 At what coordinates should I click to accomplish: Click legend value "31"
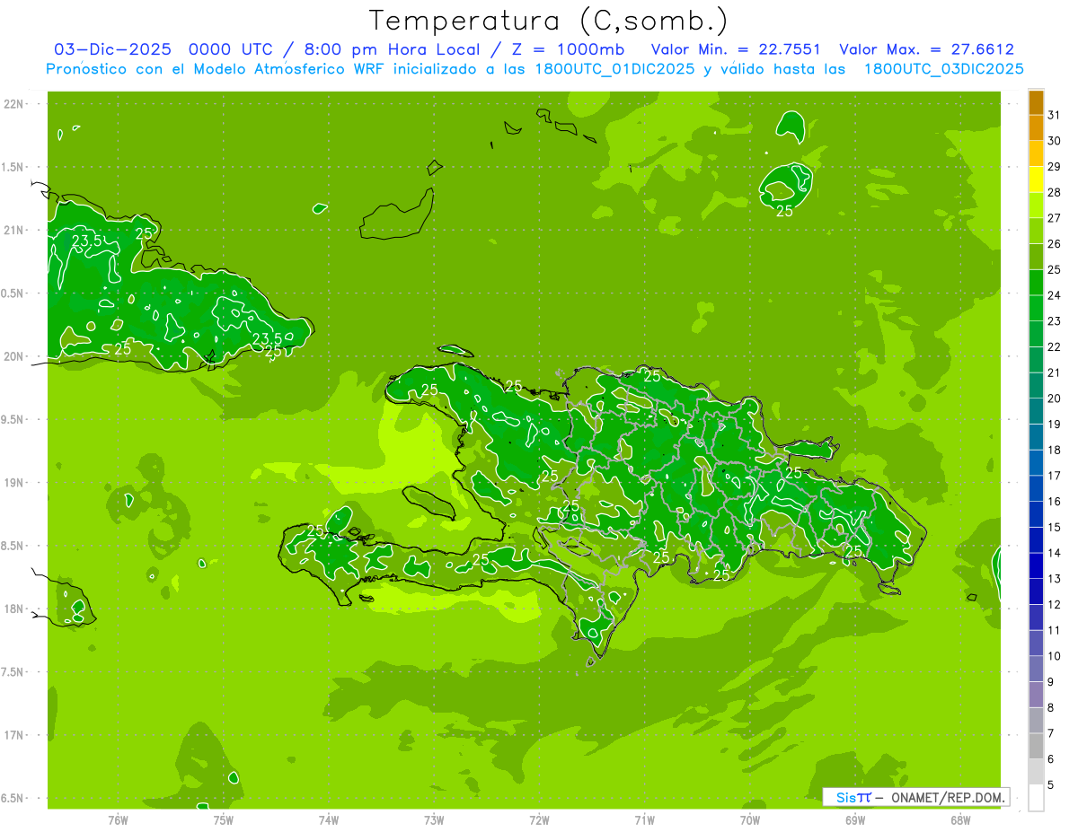click(1055, 115)
